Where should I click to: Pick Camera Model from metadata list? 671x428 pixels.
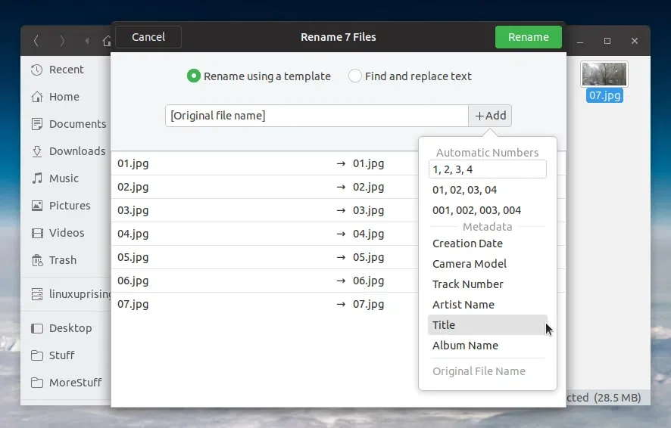[x=470, y=264]
